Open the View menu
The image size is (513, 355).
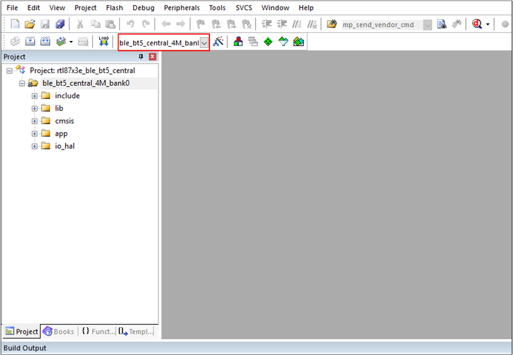tap(57, 8)
